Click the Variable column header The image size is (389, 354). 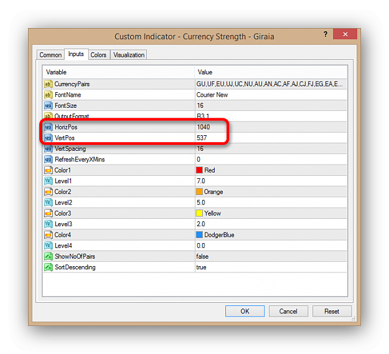point(118,72)
